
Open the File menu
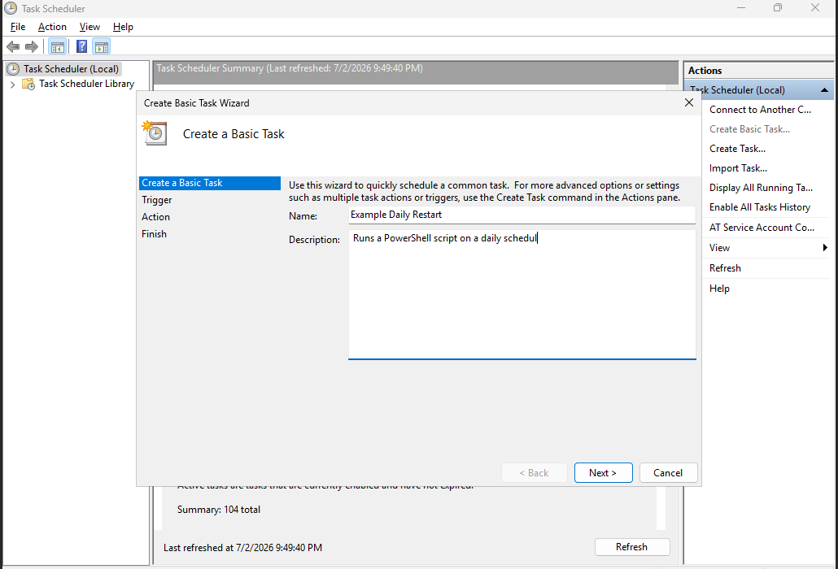(x=18, y=27)
